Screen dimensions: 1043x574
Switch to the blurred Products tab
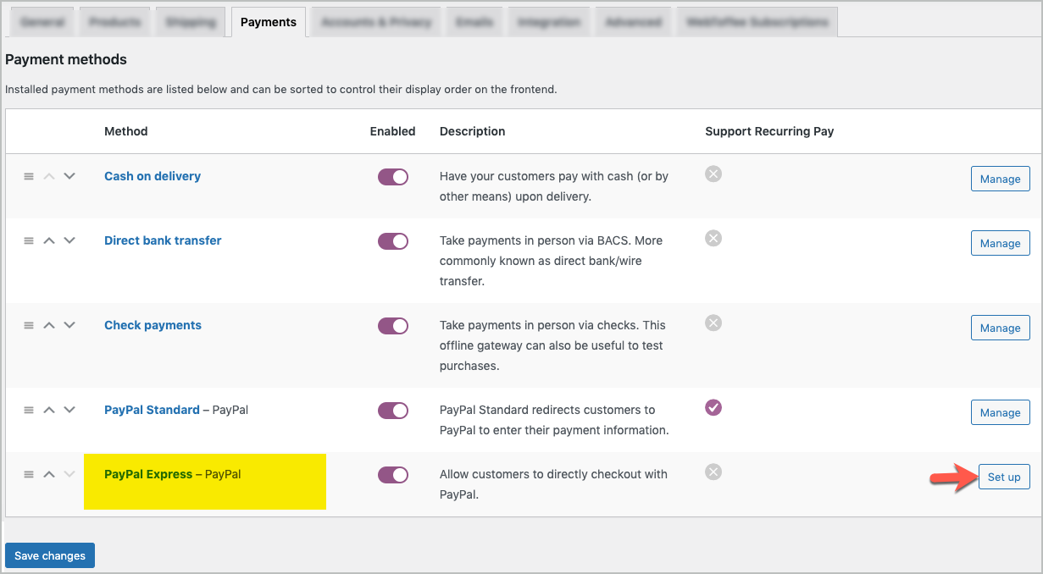tap(114, 22)
